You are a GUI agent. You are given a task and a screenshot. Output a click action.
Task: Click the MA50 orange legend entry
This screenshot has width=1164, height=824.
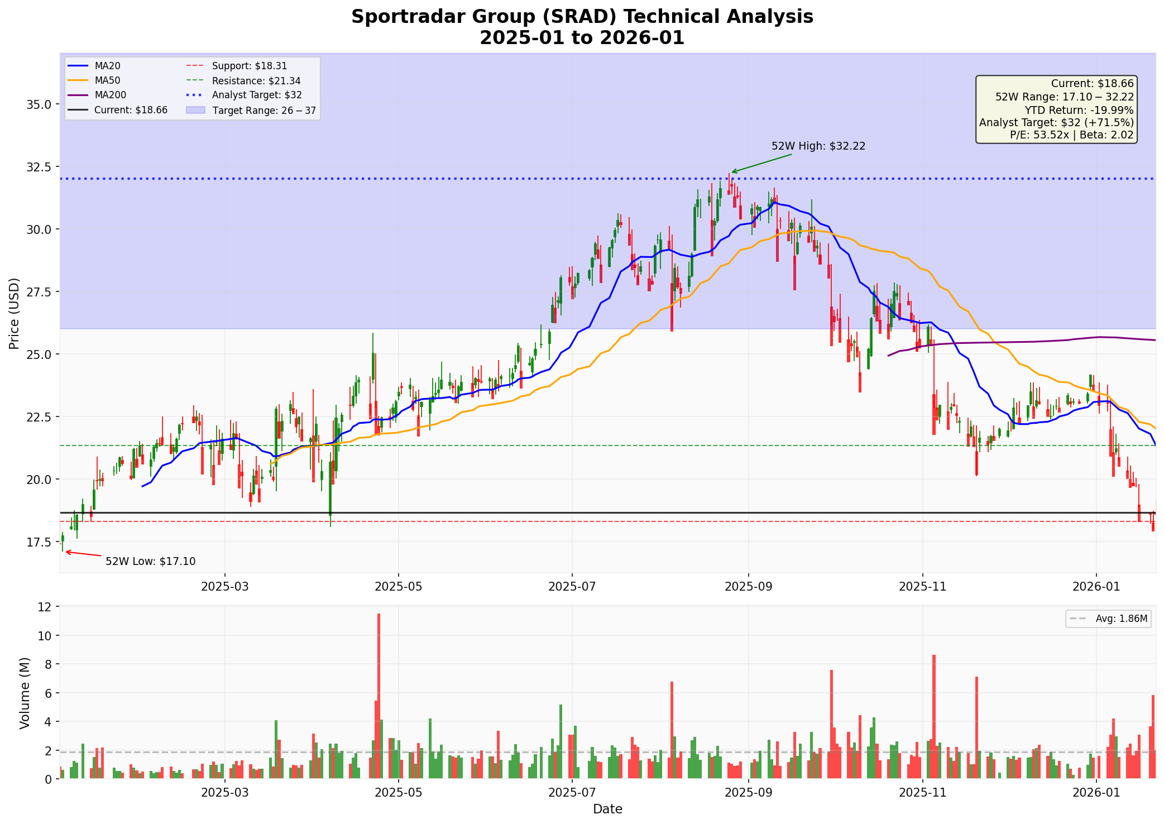(x=107, y=81)
